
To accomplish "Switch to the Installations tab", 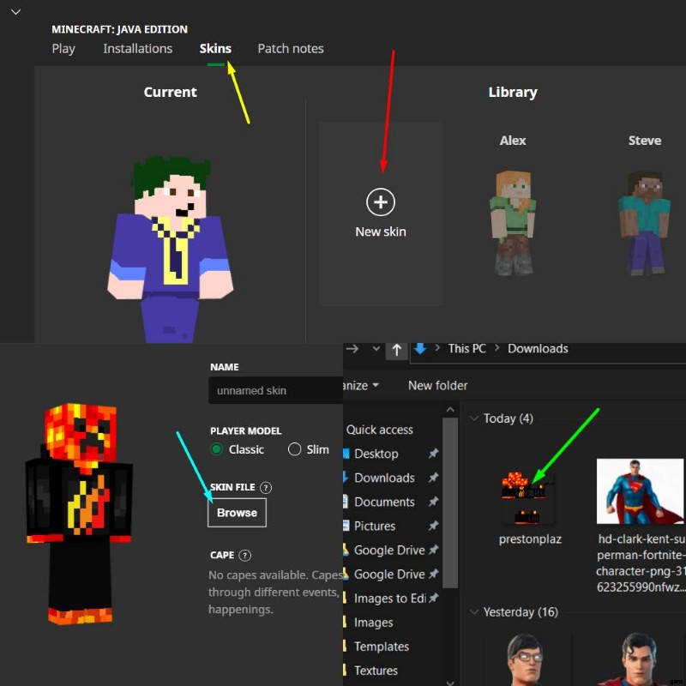I will (137, 49).
